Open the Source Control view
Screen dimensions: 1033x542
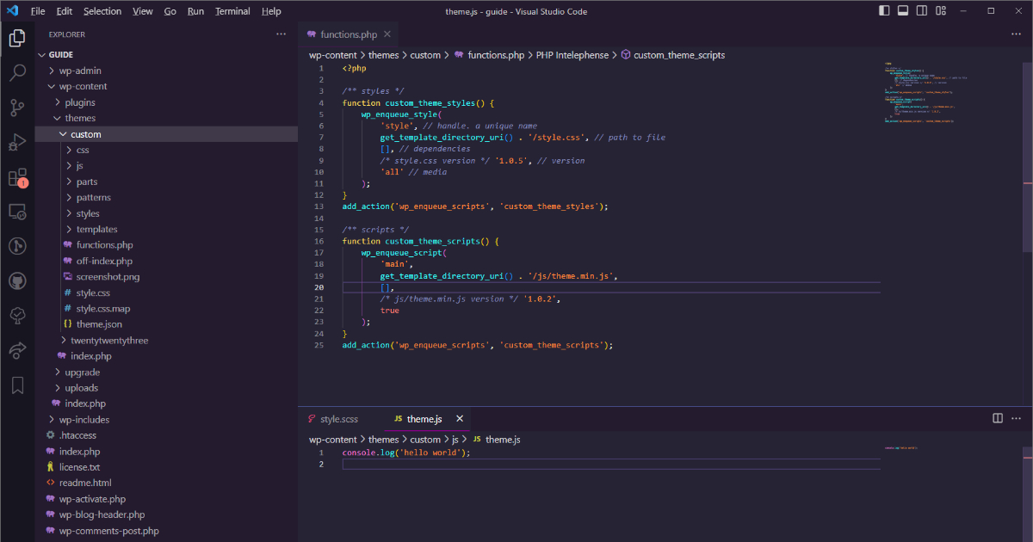pyautogui.click(x=17, y=108)
